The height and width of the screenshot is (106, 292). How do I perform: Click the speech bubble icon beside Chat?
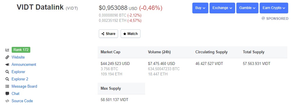pyautogui.click(x=7, y=93)
